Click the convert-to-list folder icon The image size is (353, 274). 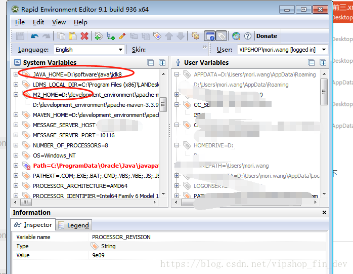click(146, 36)
